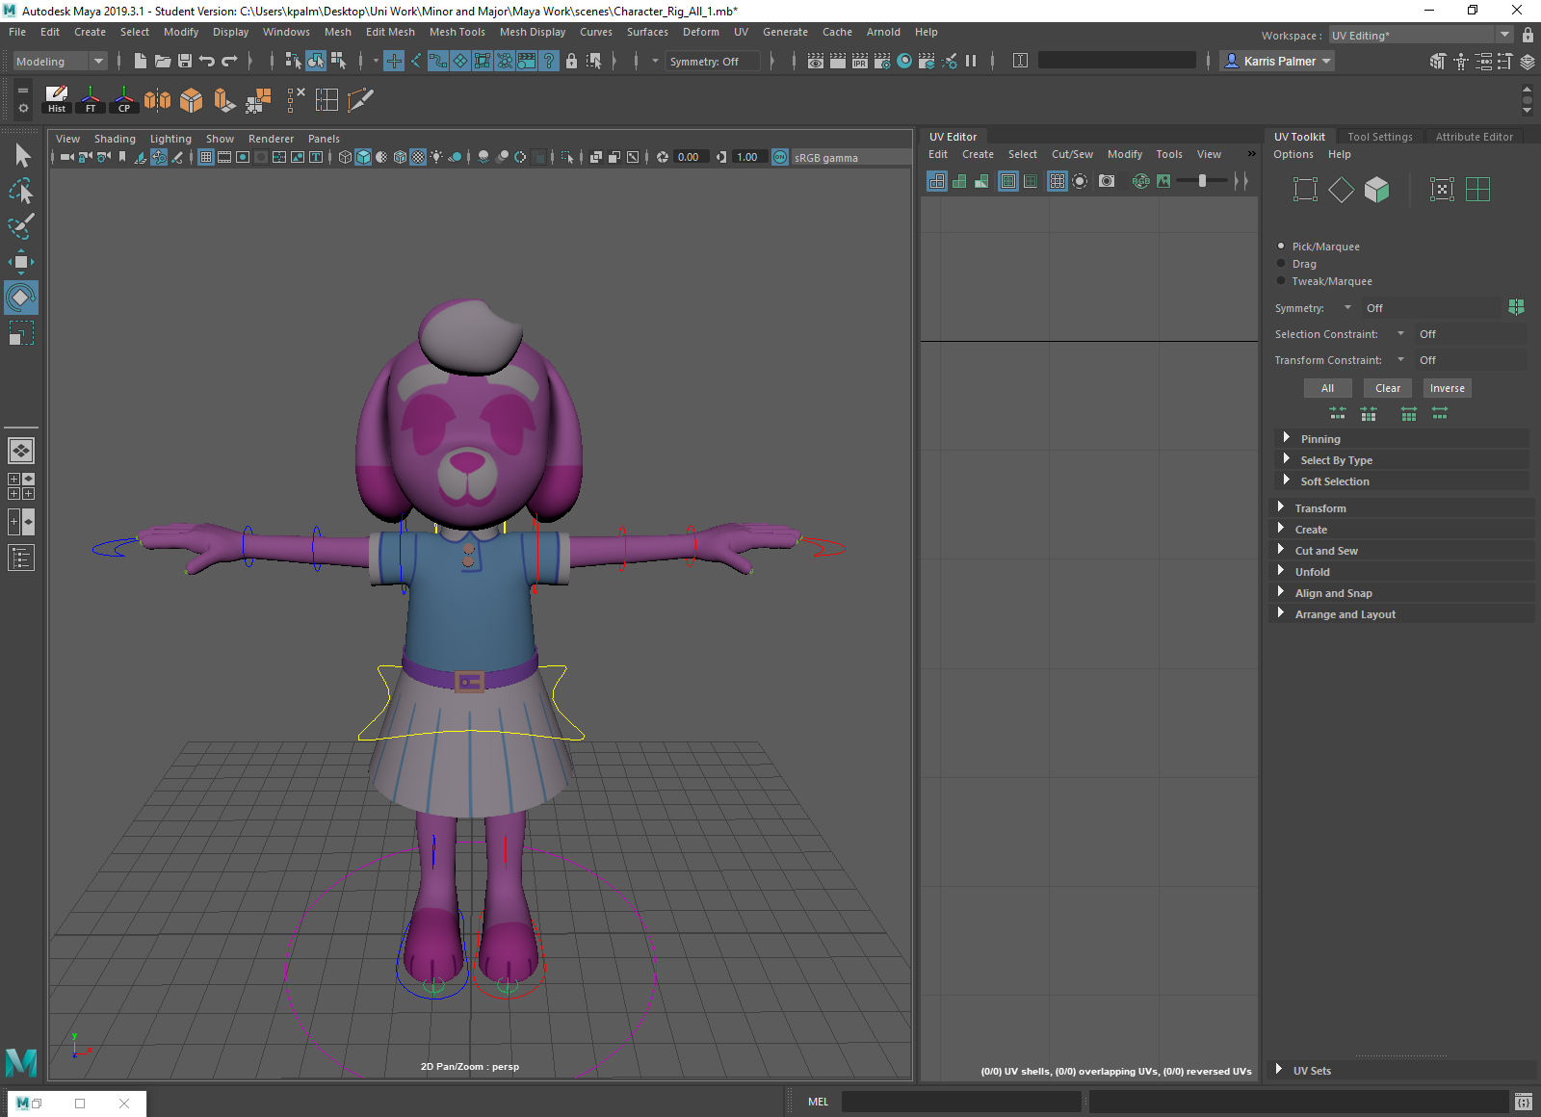Select the Drag radio option
This screenshot has height=1117, width=1541.
pyautogui.click(x=1281, y=264)
